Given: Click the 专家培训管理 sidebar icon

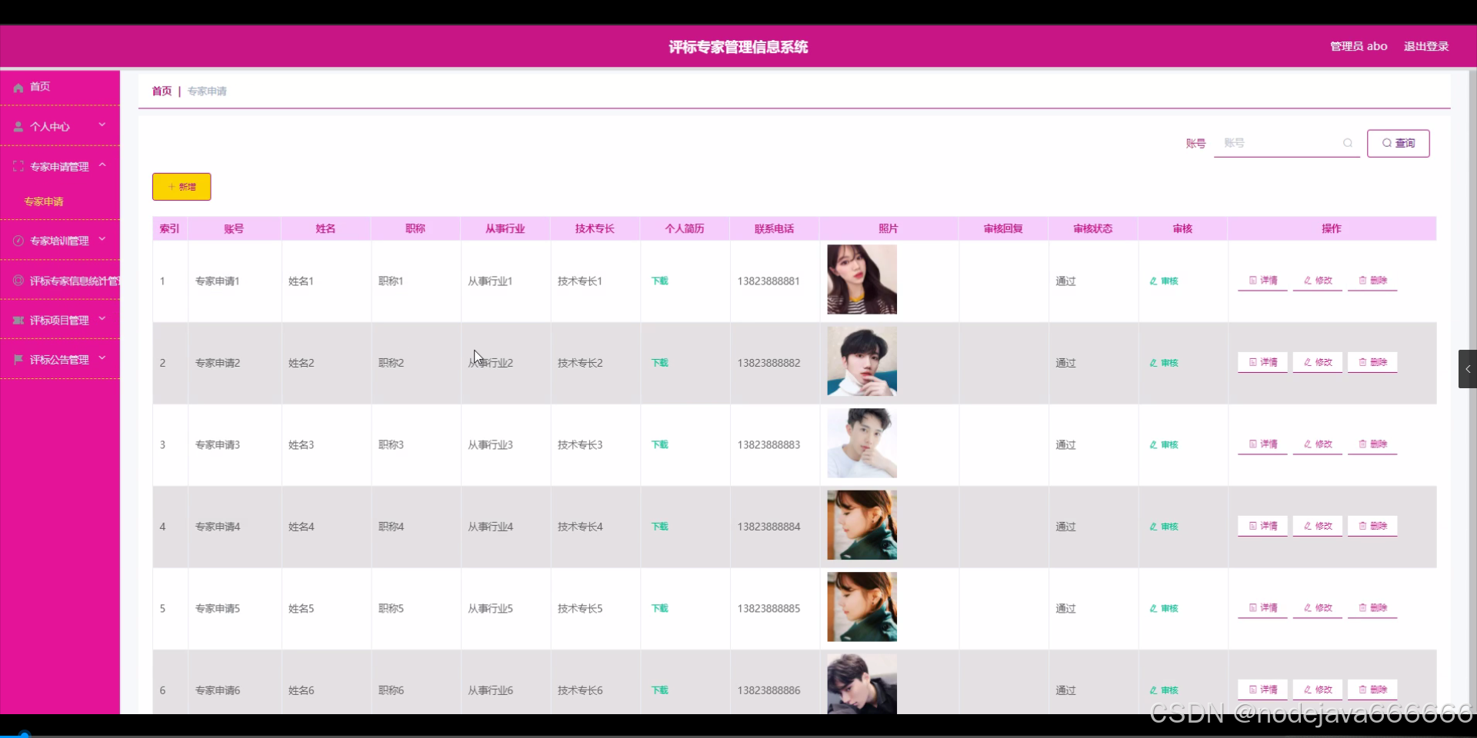Looking at the screenshot, I should point(18,241).
